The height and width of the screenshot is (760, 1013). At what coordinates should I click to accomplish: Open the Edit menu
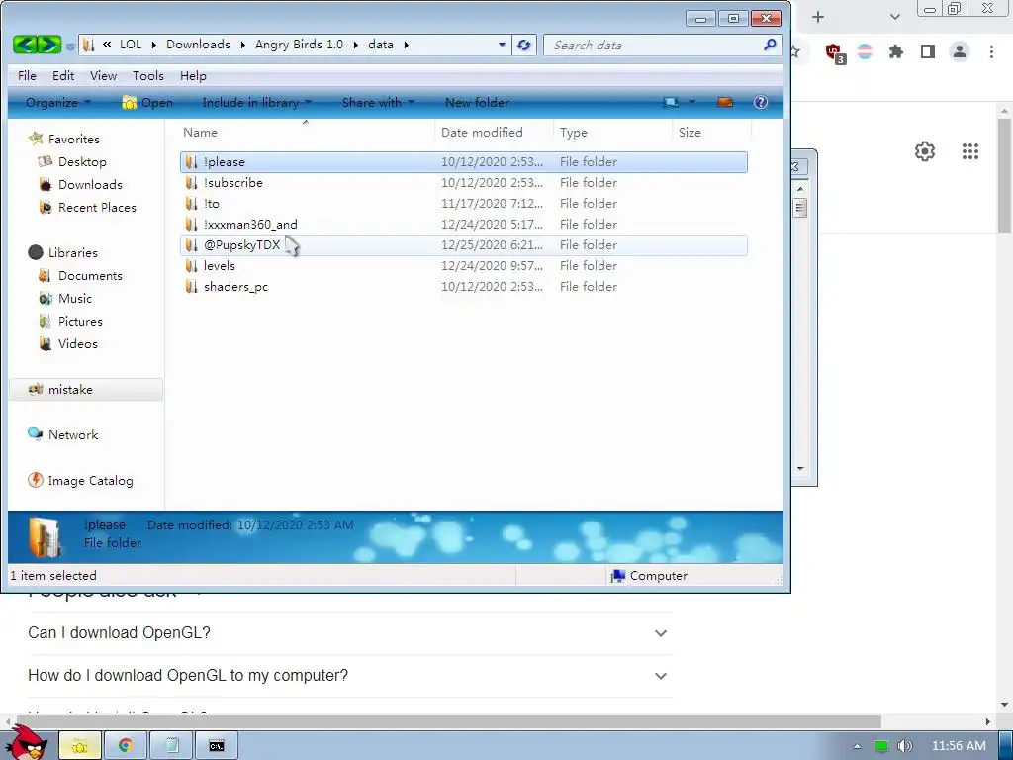click(63, 75)
